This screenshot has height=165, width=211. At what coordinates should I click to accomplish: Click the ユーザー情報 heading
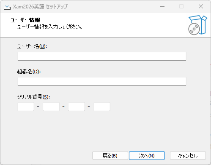tap(25, 20)
